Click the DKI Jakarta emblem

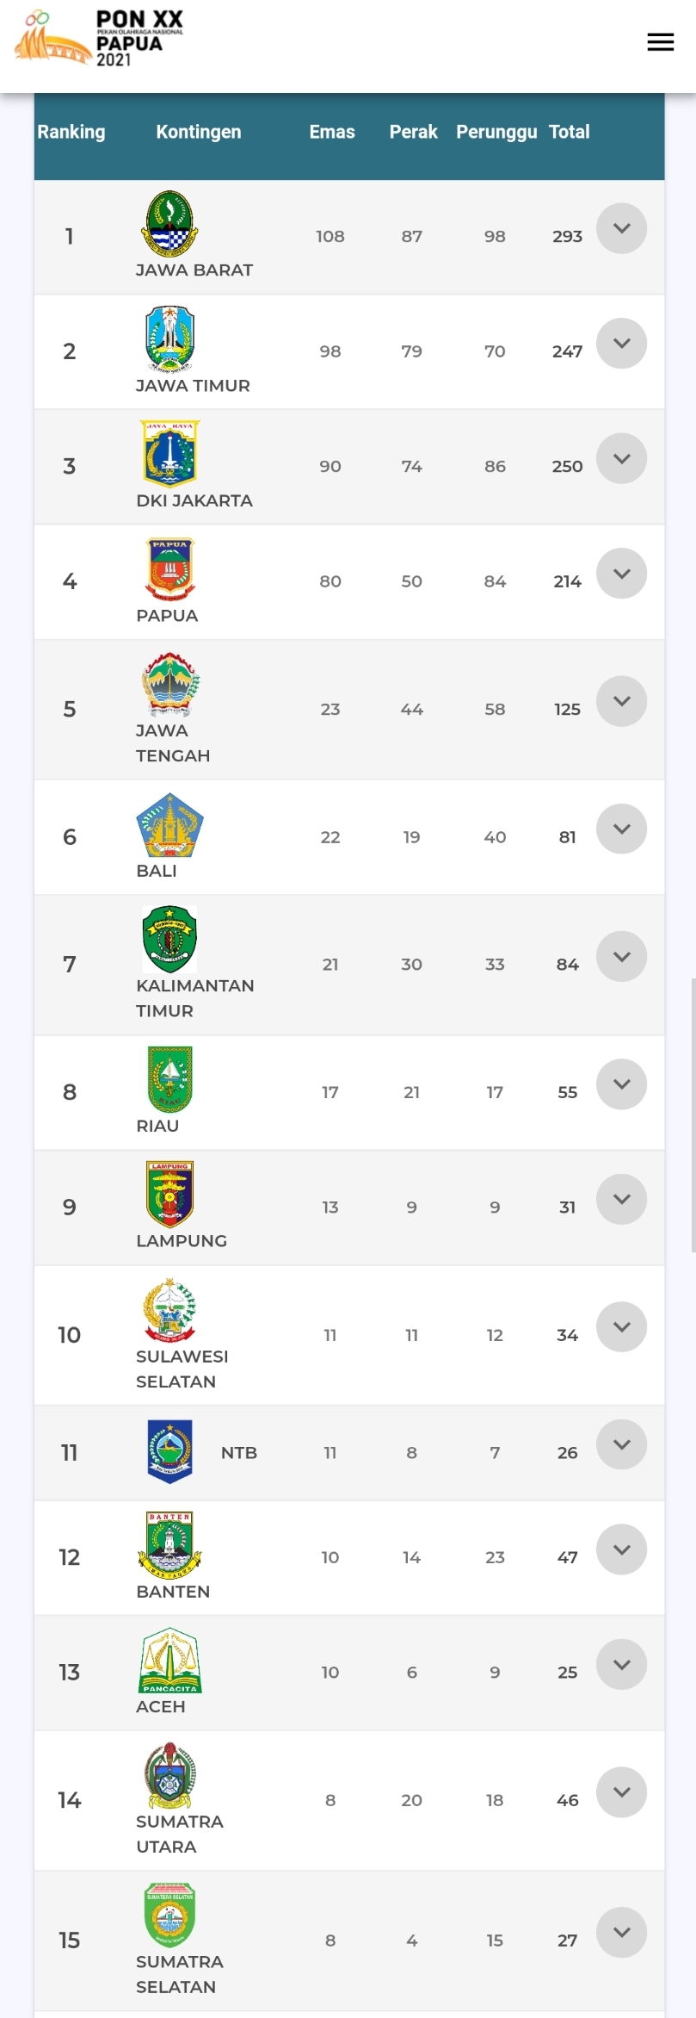pos(170,454)
